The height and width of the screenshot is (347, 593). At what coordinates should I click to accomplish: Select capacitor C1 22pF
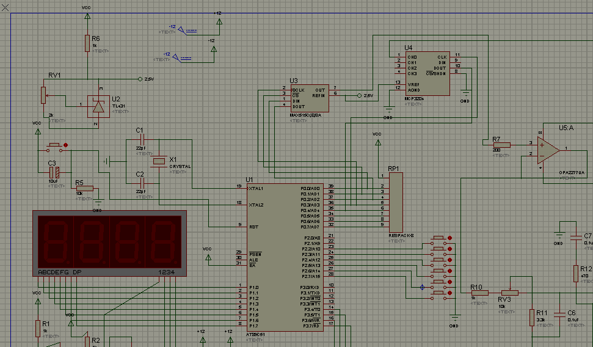(142, 140)
